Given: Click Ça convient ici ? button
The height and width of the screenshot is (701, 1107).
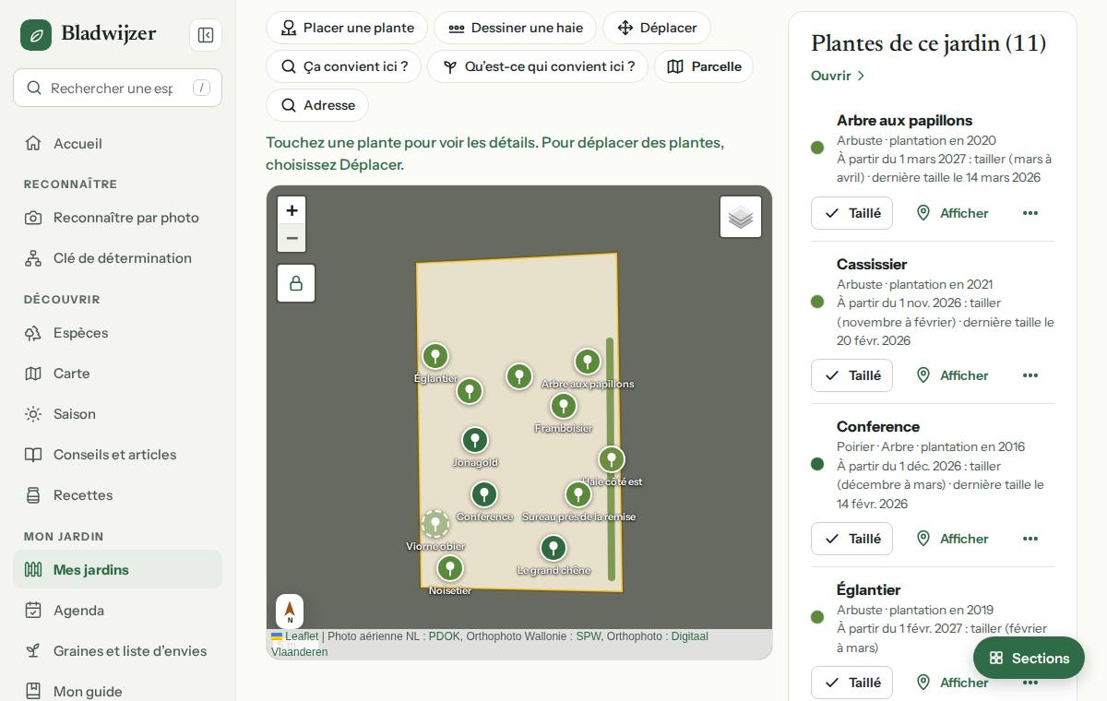Looking at the screenshot, I should pyautogui.click(x=343, y=66).
